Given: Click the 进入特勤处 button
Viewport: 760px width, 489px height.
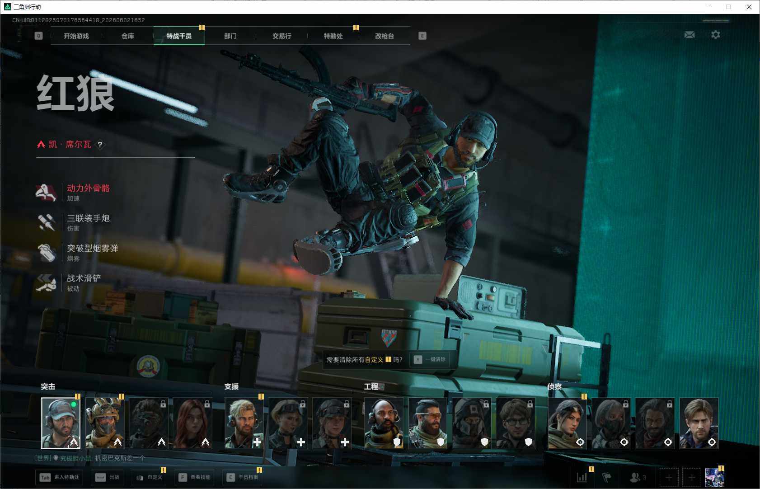Looking at the screenshot, I should 60,477.
